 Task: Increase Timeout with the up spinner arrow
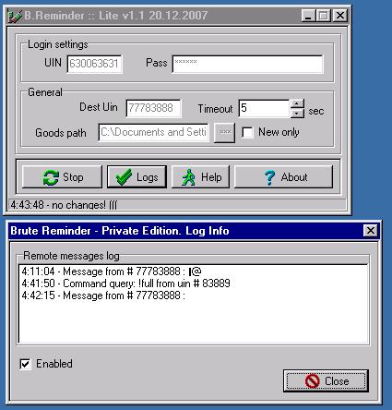[x=297, y=103]
